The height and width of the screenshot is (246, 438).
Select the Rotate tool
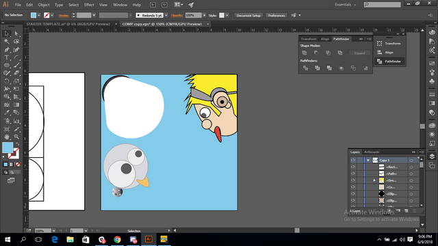pos(7,81)
